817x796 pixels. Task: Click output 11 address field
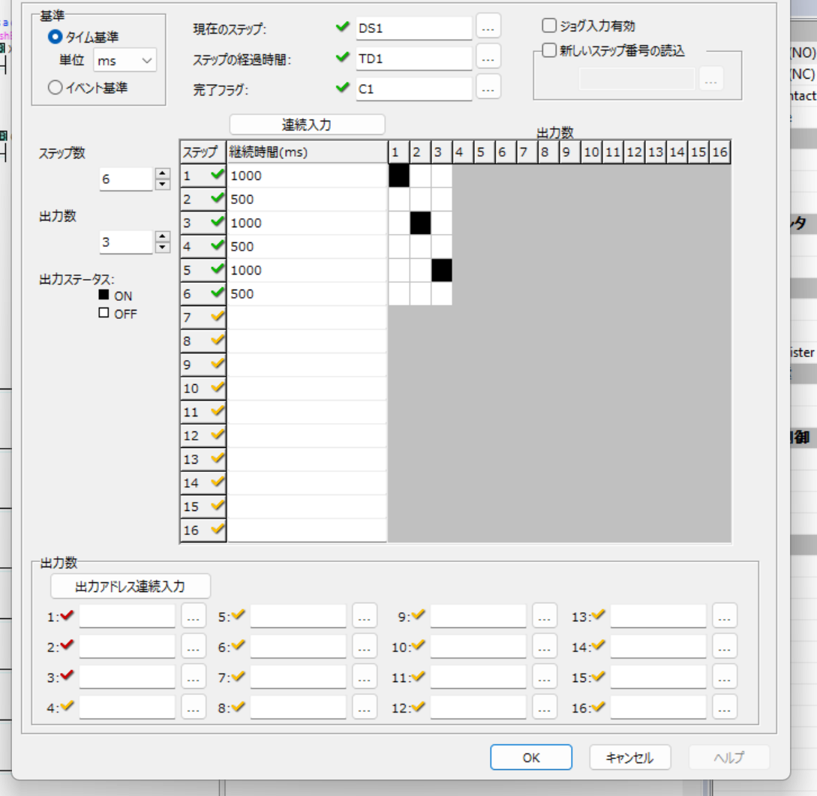(x=479, y=677)
